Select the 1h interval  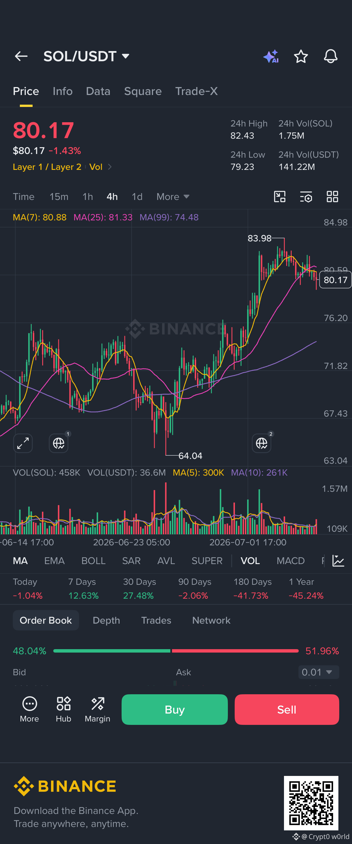tap(87, 197)
